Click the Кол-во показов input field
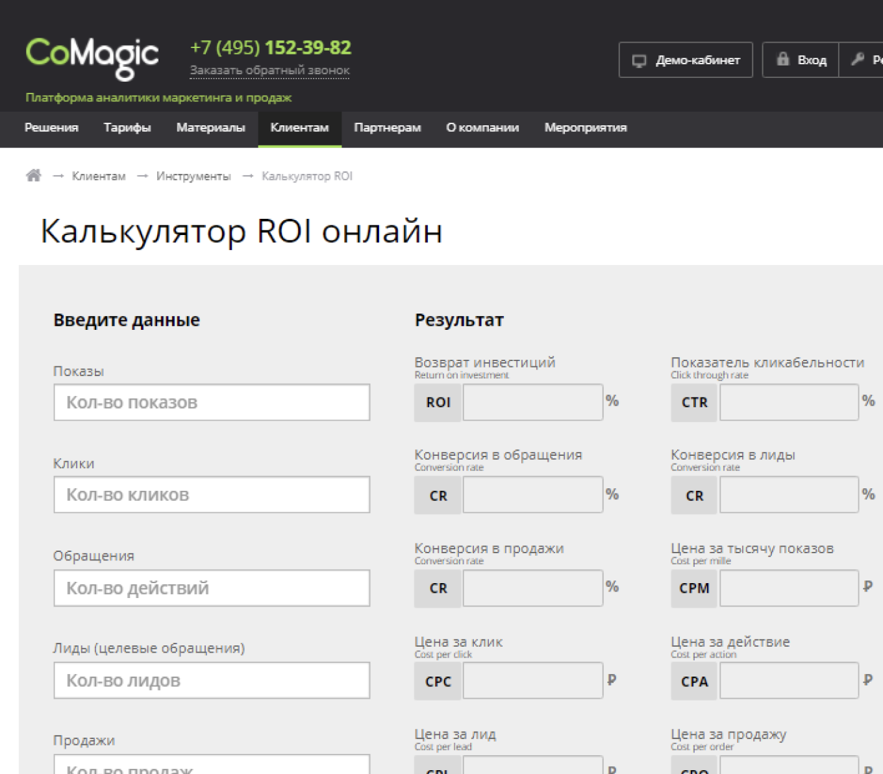Viewport: 883px width, 774px height. 211,402
